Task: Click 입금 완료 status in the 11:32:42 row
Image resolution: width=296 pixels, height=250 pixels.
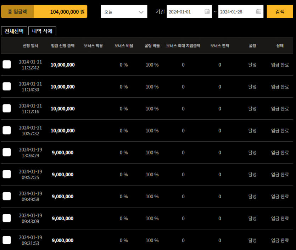Action: (x=280, y=65)
